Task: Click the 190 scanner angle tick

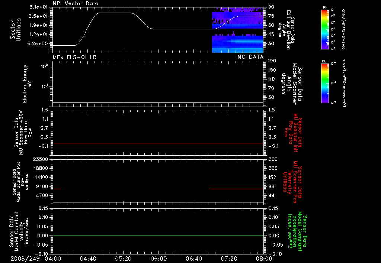Action: coord(272,61)
